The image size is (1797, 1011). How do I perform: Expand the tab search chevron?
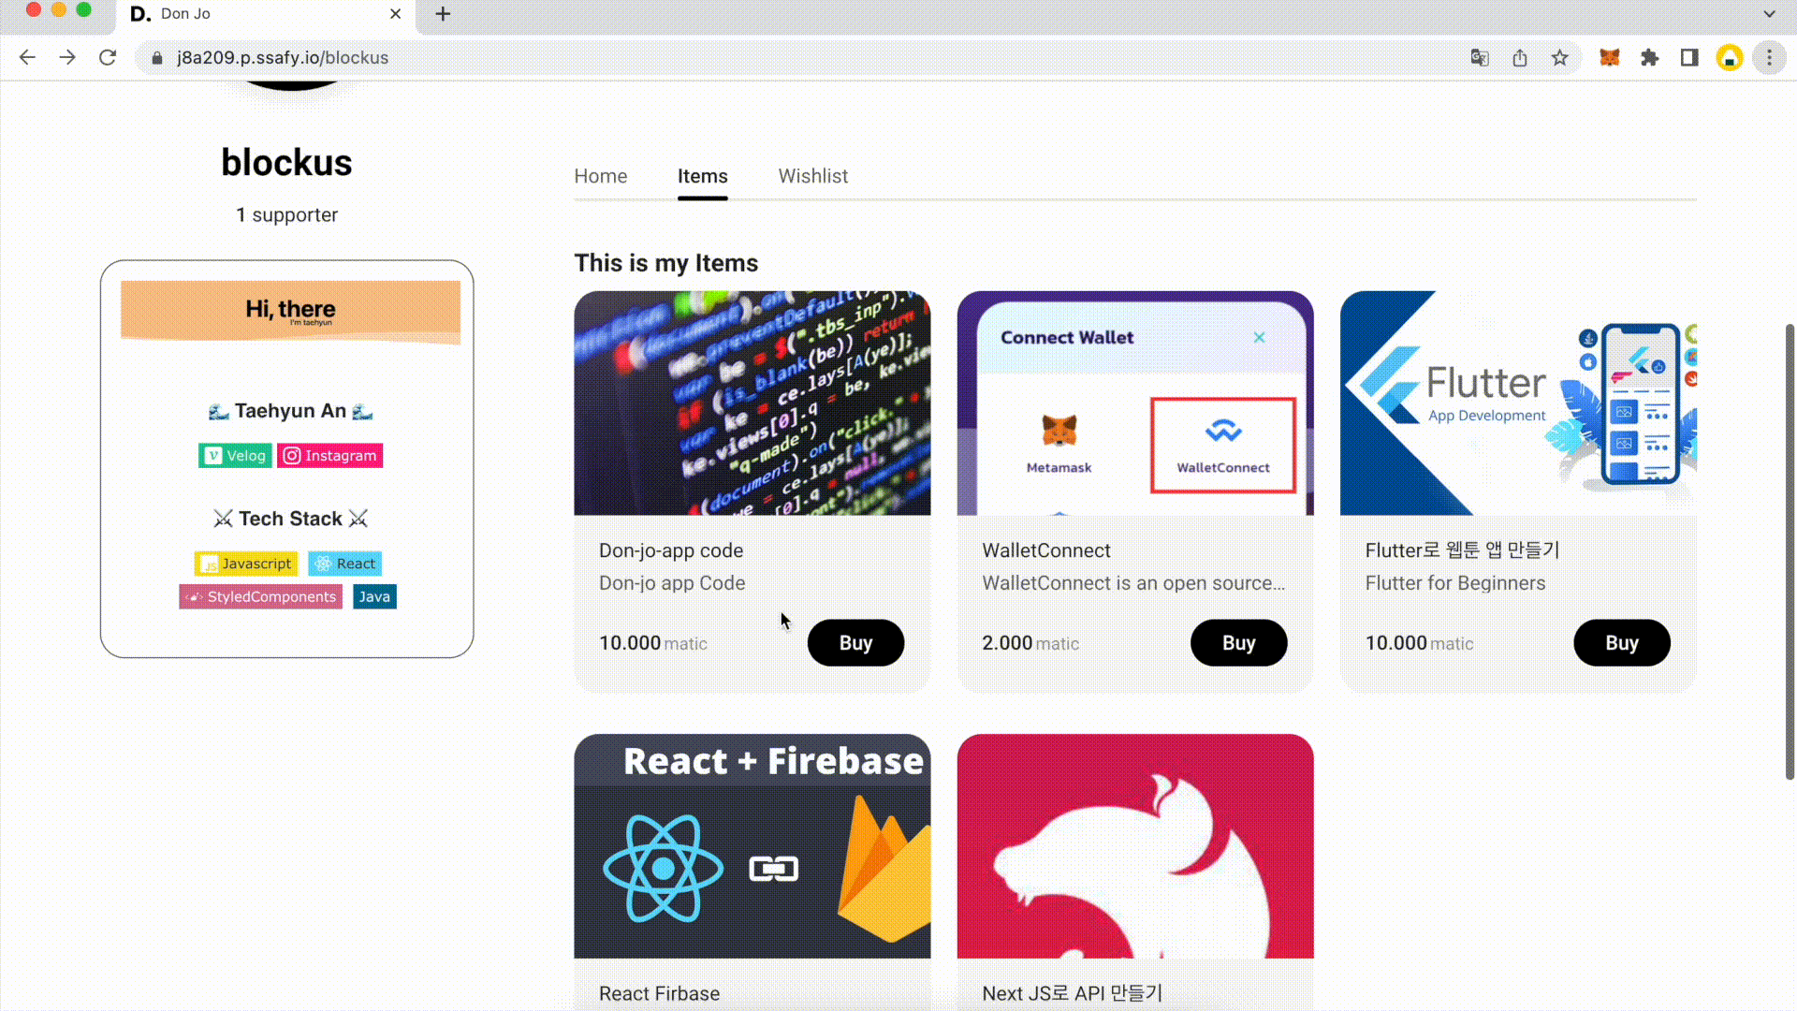(x=1769, y=14)
